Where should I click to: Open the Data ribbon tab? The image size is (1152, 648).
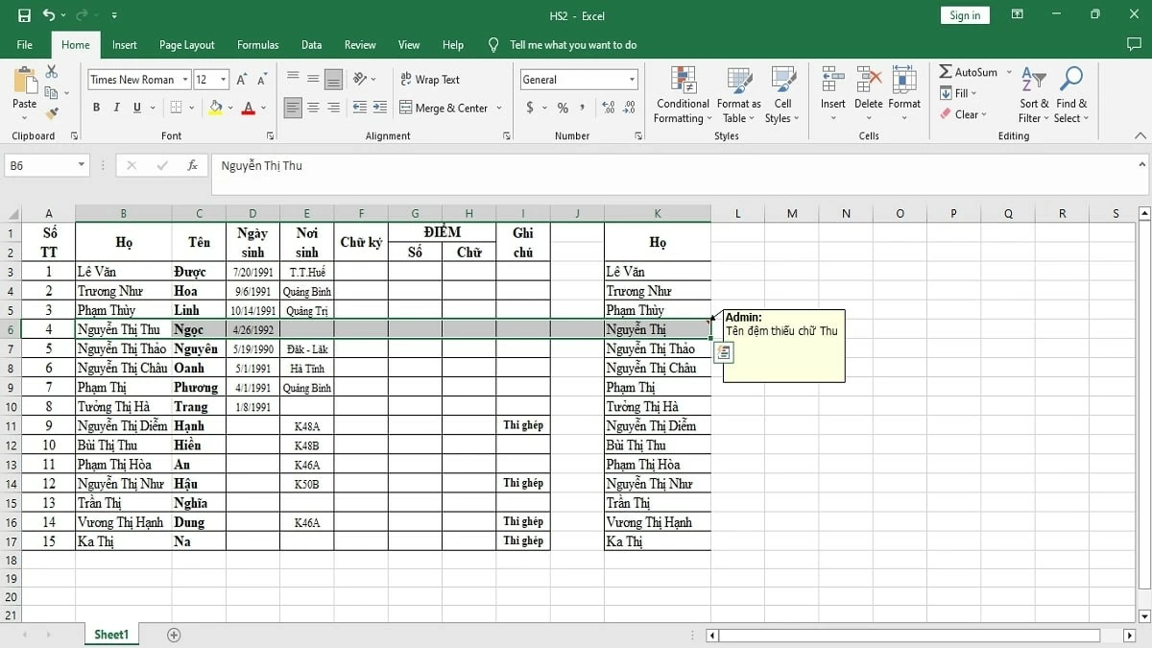[311, 44]
